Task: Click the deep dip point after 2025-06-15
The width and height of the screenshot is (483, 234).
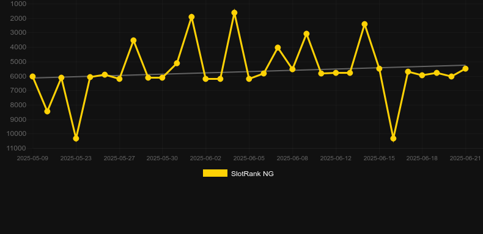Action: pyautogui.click(x=393, y=138)
